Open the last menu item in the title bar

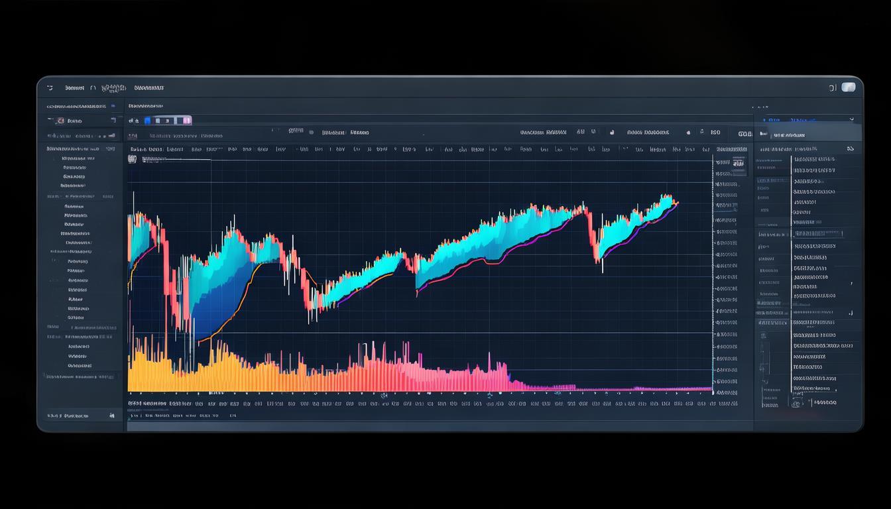[149, 87]
